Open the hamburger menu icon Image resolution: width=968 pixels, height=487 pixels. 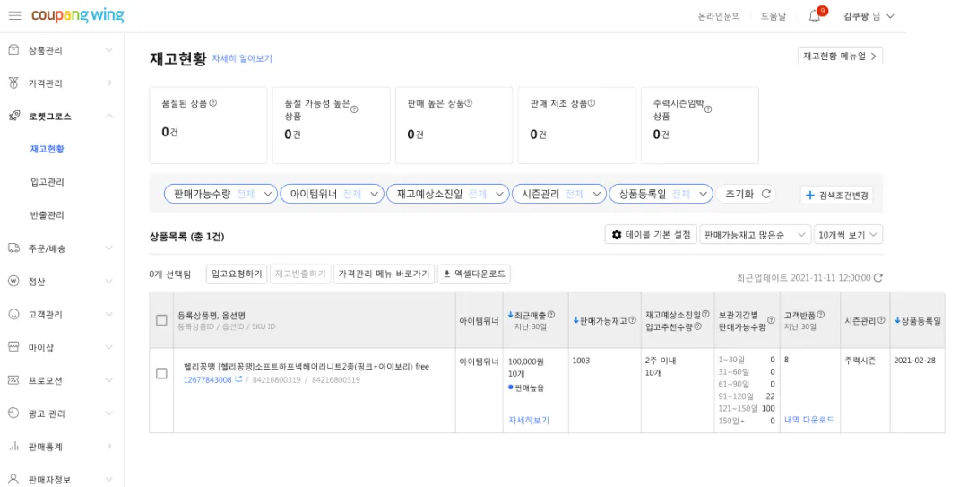coord(14,16)
